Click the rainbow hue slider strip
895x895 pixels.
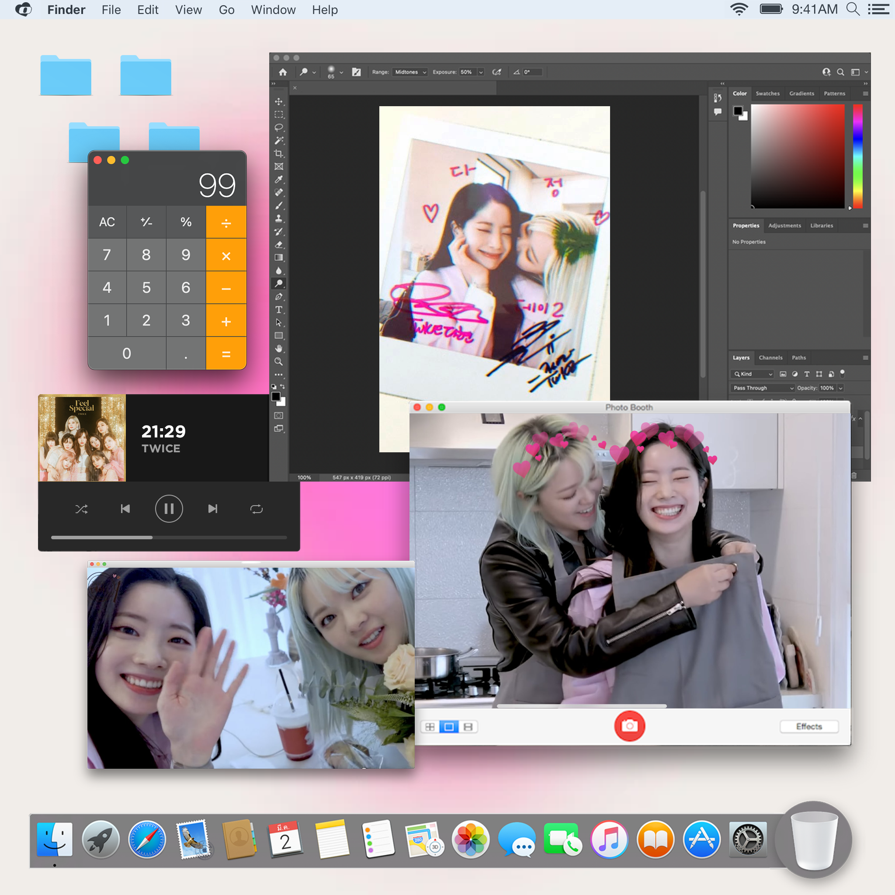[x=857, y=156]
